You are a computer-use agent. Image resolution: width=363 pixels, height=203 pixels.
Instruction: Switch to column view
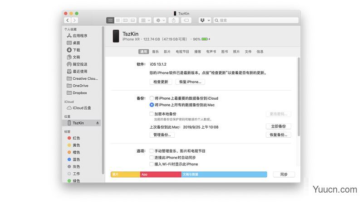[125, 20]
